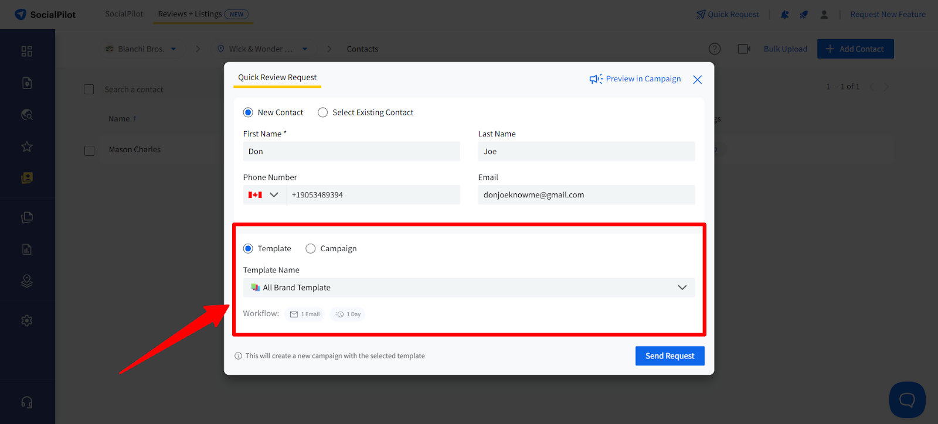Open the copy templates icon in sidebar

[x=27, y=217]
